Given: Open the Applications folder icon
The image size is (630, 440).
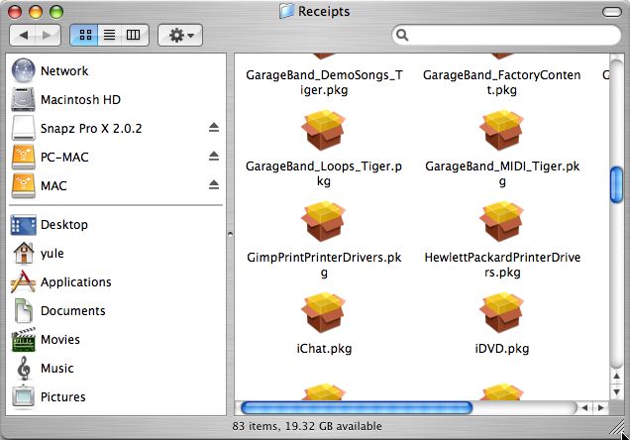Looking at the screenshot, I should pyautogui.click(x=24, y=281).
